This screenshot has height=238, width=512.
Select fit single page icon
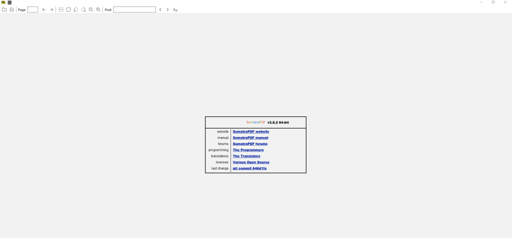[x=68, y=10]
